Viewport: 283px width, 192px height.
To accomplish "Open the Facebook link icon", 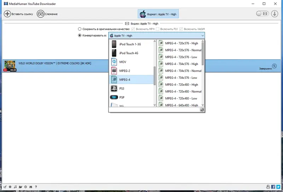I will [273, 187].
